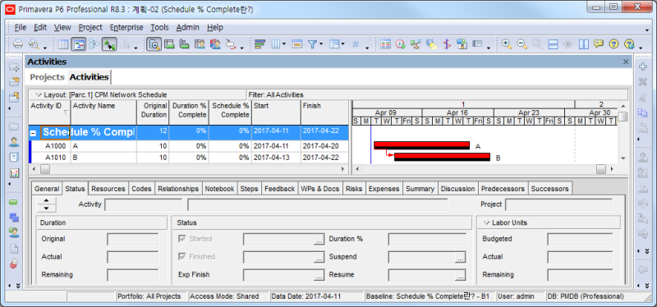Image resolution: width=657 pixels, height=307 pixels.
Task: Open the File menu
Action: (20, 27)
